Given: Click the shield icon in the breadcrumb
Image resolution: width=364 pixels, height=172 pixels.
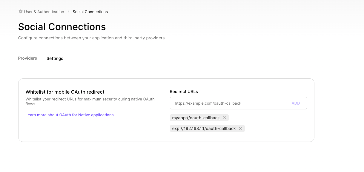Looking at the screenshot, I should (20, 11).
